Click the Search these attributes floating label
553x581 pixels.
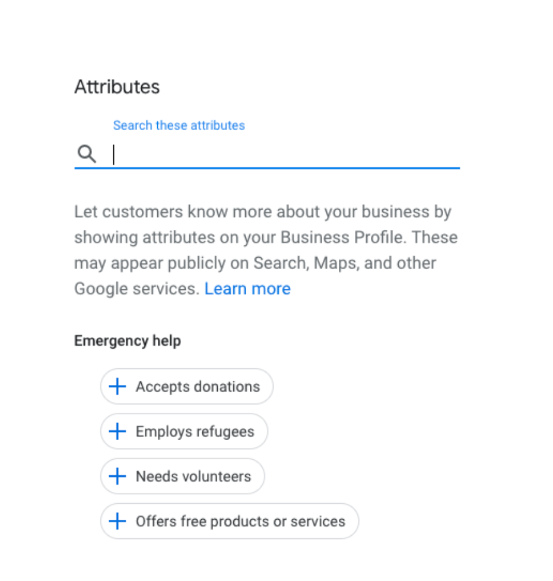point(179,125)
